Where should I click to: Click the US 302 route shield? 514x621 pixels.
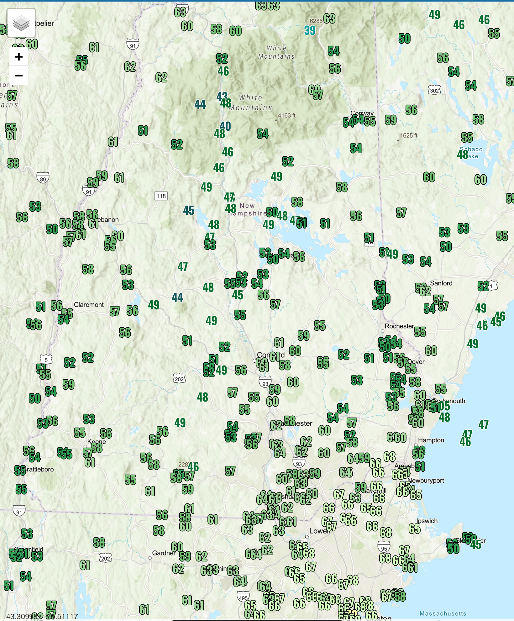pos(434,90)
